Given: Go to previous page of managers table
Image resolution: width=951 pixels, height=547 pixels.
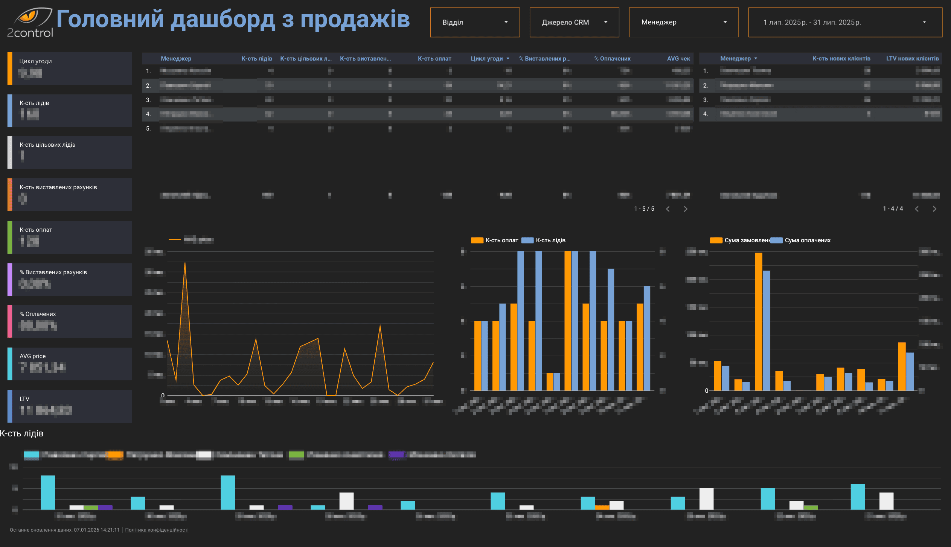Looking at the screenshot, I should point(668,209).
